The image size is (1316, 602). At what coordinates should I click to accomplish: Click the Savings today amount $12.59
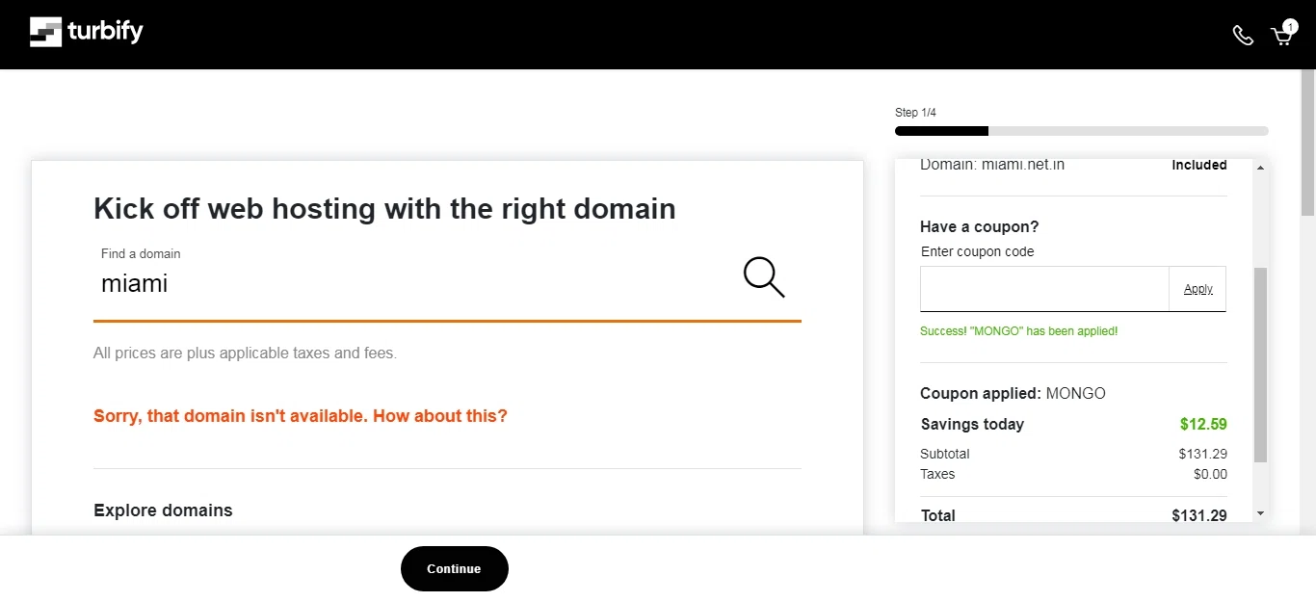coord(1203,424)
